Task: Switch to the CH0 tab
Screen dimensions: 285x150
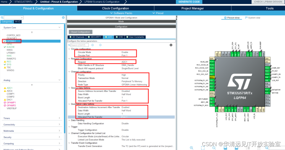Action: click(x=119, y=37)
